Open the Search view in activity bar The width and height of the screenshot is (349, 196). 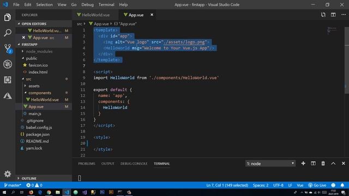pos(7,33)
